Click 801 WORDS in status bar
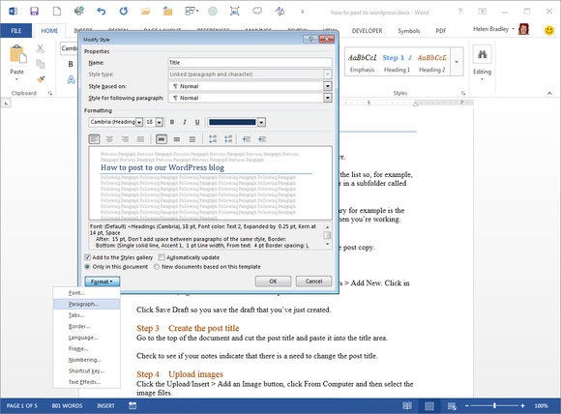 click(67, 405)
